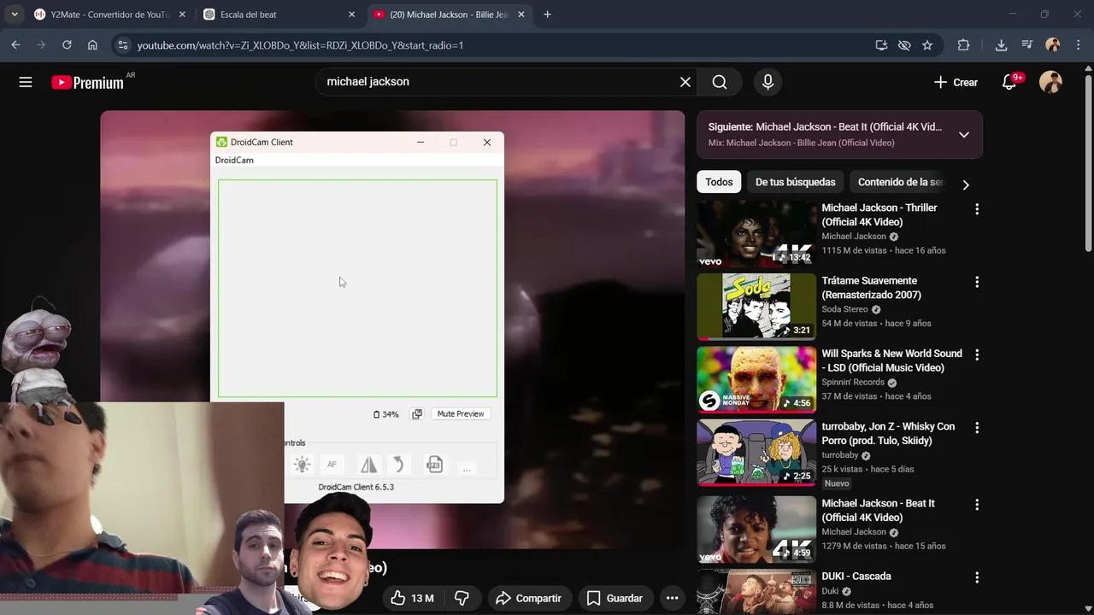This screenshot has width=1094, height=615.
Task: Open the tab search dropdown arrow
Action: point(15,15)
